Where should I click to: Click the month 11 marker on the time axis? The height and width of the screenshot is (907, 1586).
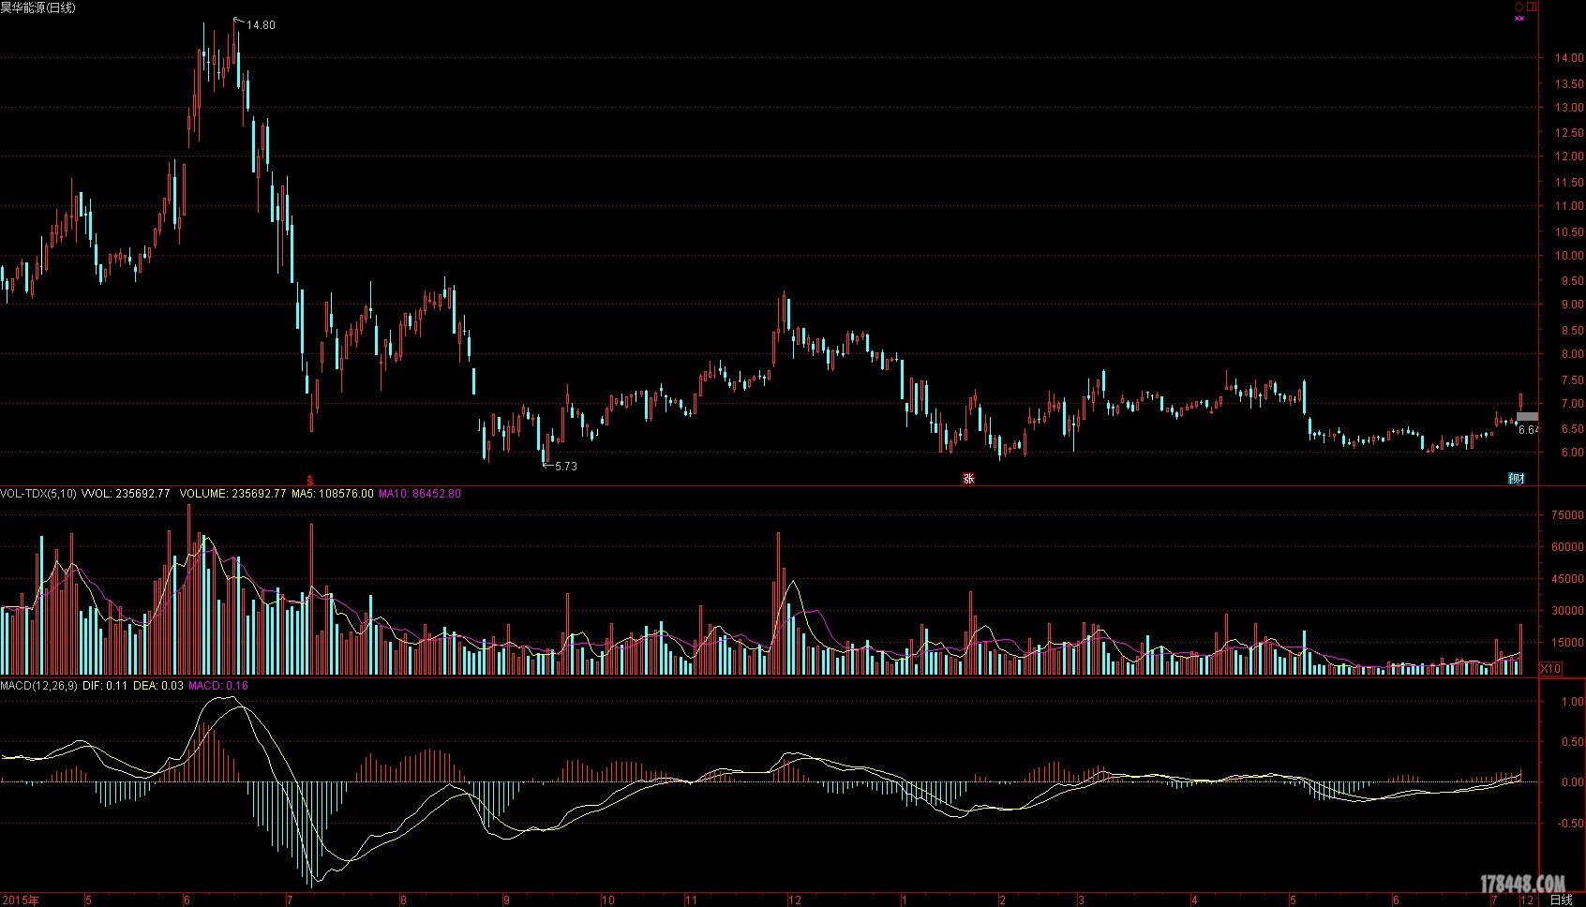click(692, 900)
